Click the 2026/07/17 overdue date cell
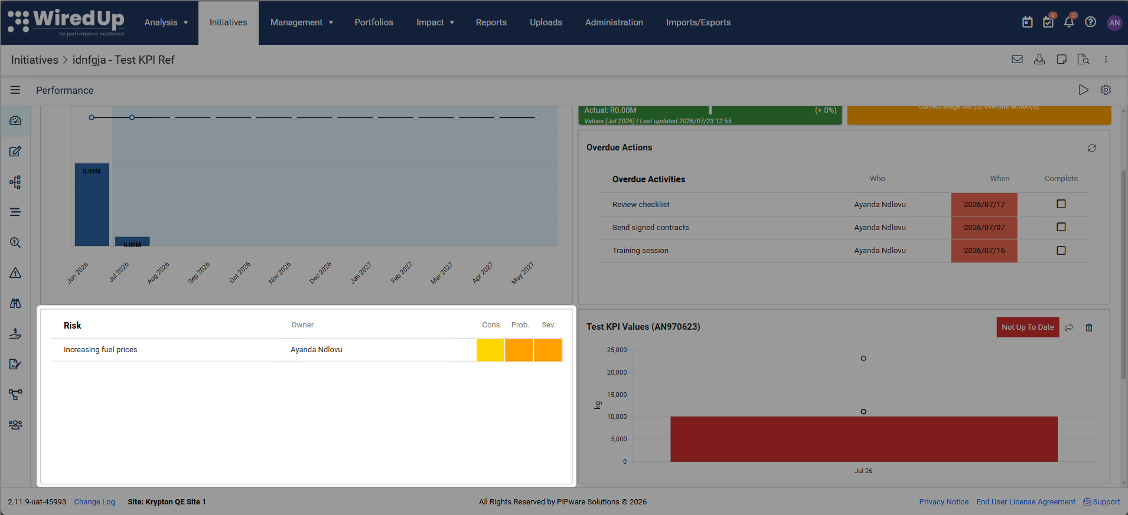This screenshot has height=515, width=1128. (x=984, y=205)
